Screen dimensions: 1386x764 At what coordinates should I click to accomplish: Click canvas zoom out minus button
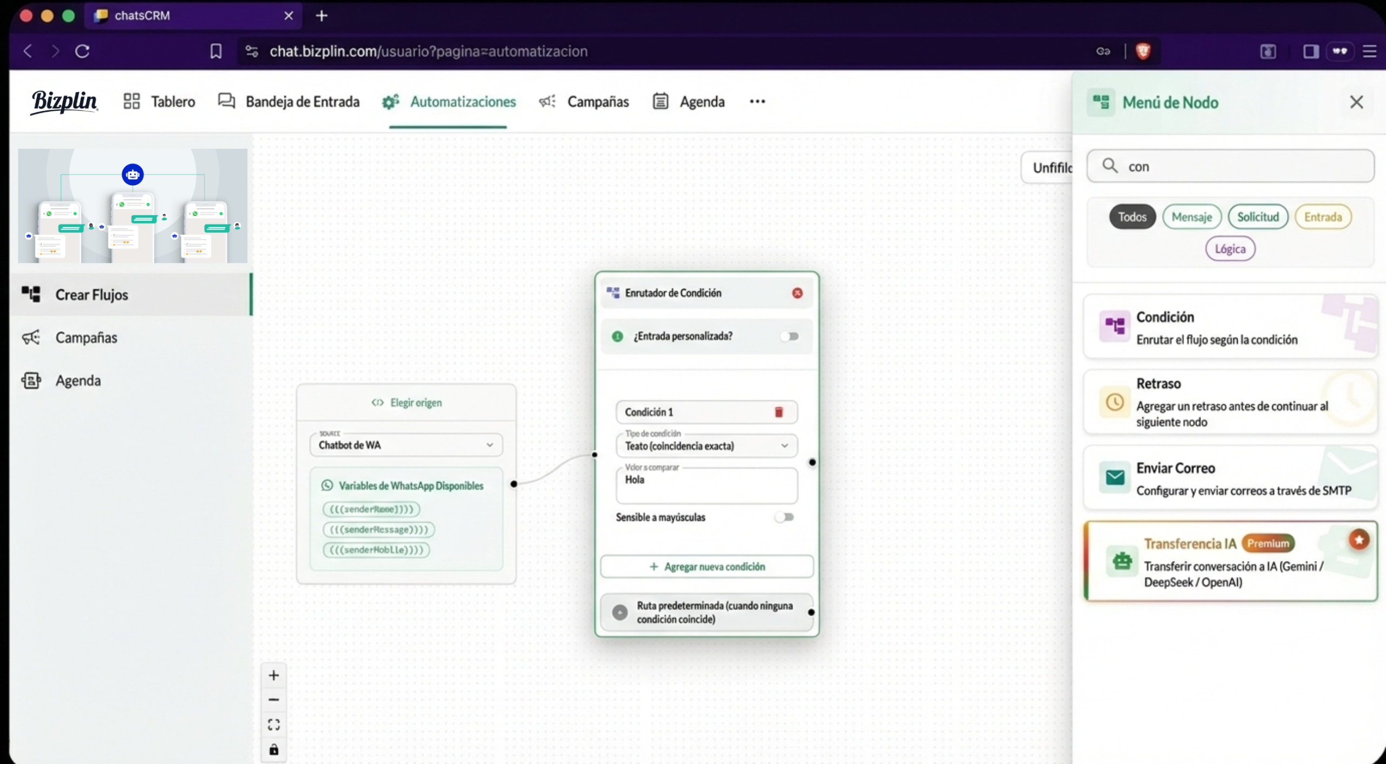click(274, 700)
